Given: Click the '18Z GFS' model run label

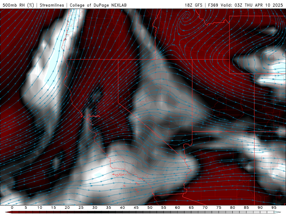Looking at the screenshot, I should 193,5.
